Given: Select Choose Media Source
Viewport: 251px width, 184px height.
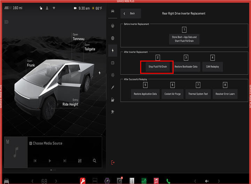Looking at the screenshot, I should pyautogui.click(x=46, y=143).
